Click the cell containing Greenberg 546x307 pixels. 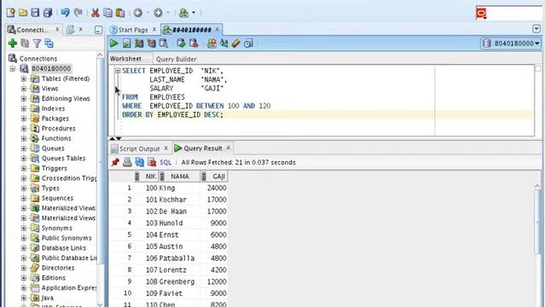click(179, 282)
